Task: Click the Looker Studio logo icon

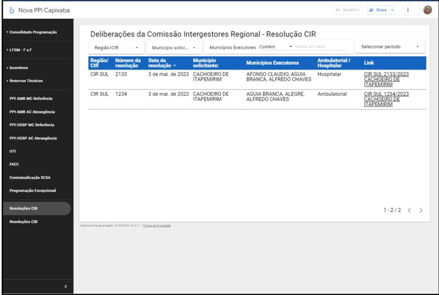Action: pos(12,10)
